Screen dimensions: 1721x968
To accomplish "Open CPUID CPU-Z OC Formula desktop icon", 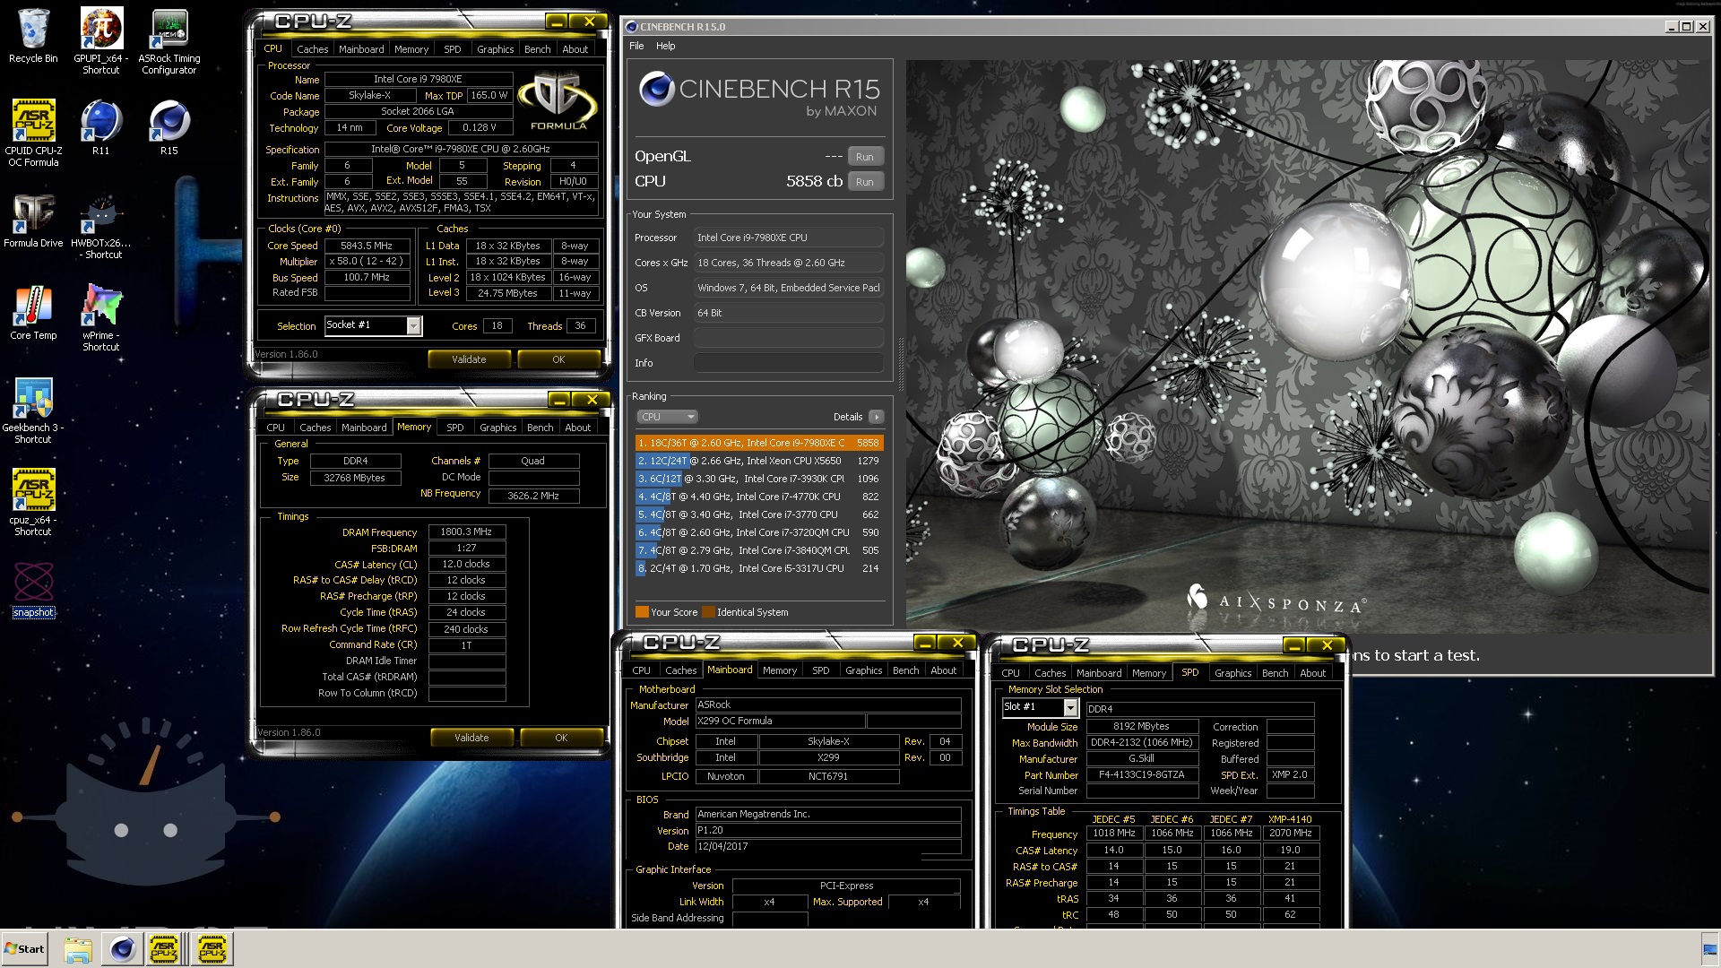I will click(33, 133).
